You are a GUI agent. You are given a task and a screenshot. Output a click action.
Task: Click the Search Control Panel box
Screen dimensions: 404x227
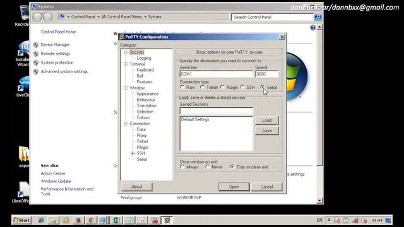[x=272, y=17]
